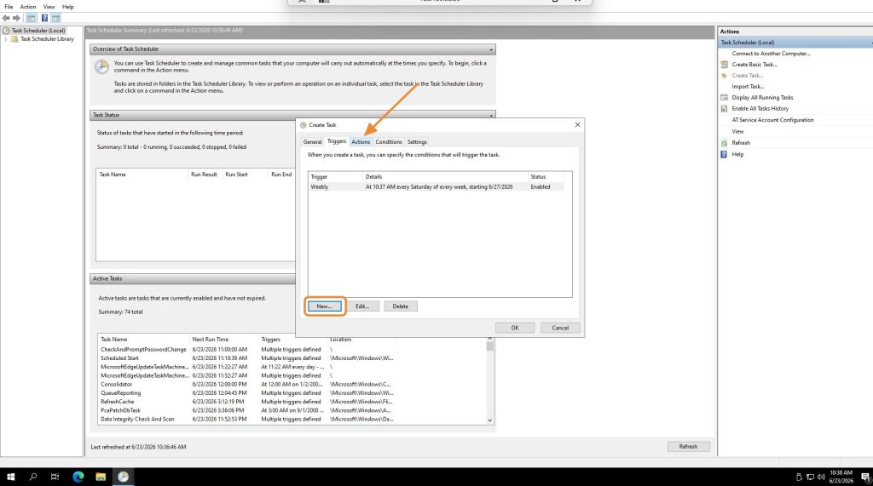This screenshot has width=873, height=486.
Task: Toggle the Show/Hide Action Pane toolbar icon
Action: pyautogui.click(x=55, y=18)
